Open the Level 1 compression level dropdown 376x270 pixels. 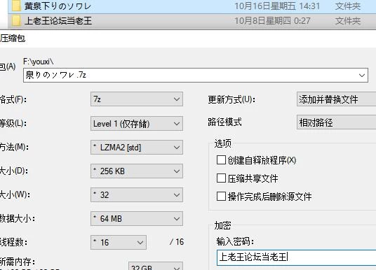[137, 123]
